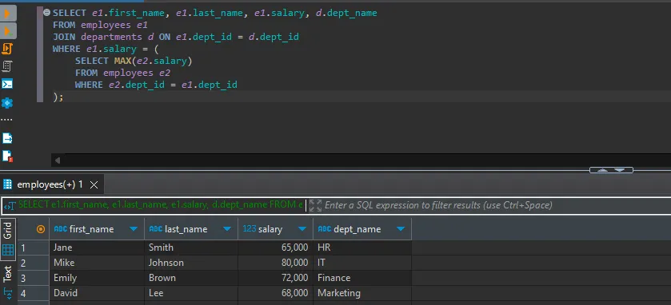Click the cell containing Jane

(x=97, y=248)
